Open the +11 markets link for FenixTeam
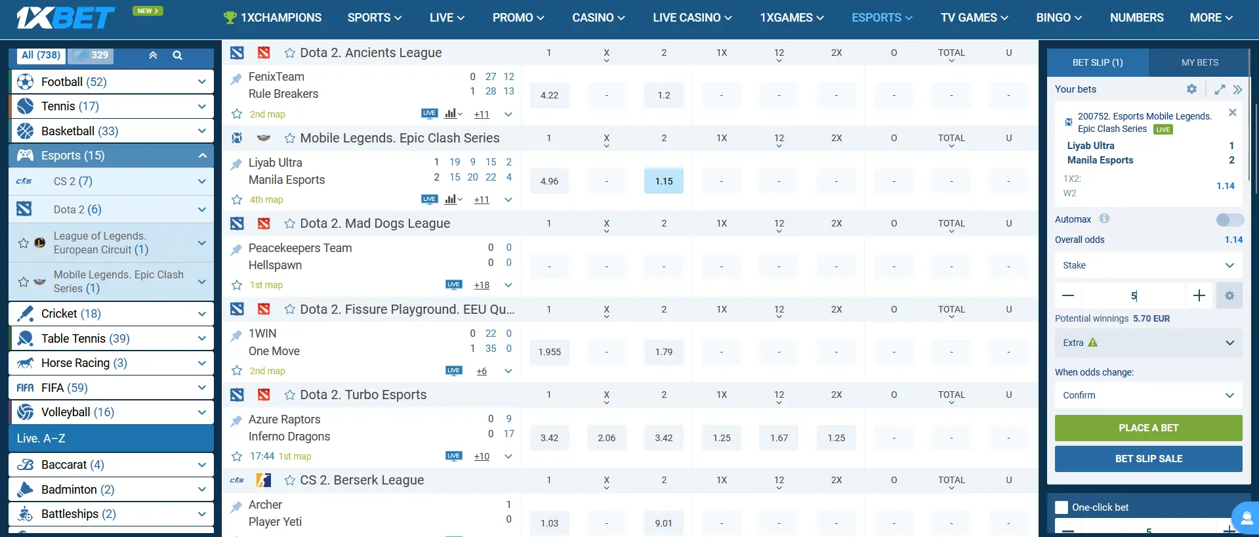Screen dimensions: 1259x537 click(482, 114)
